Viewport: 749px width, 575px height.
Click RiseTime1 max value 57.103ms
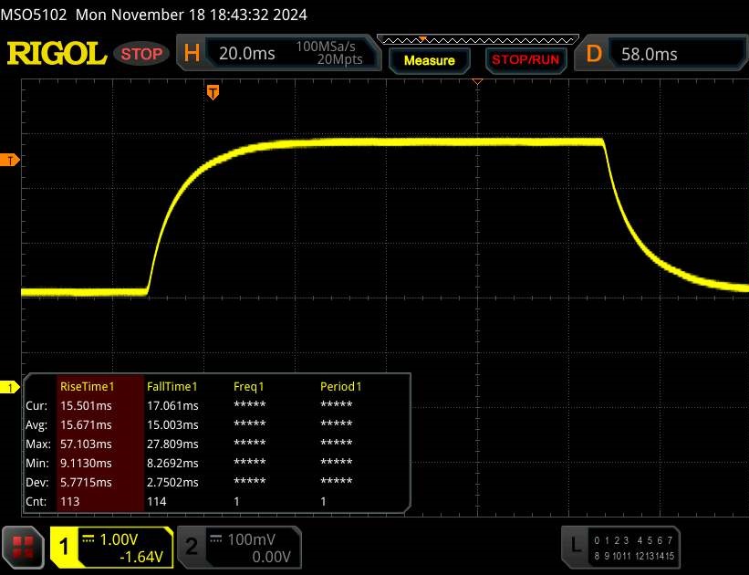click(86, 444)
